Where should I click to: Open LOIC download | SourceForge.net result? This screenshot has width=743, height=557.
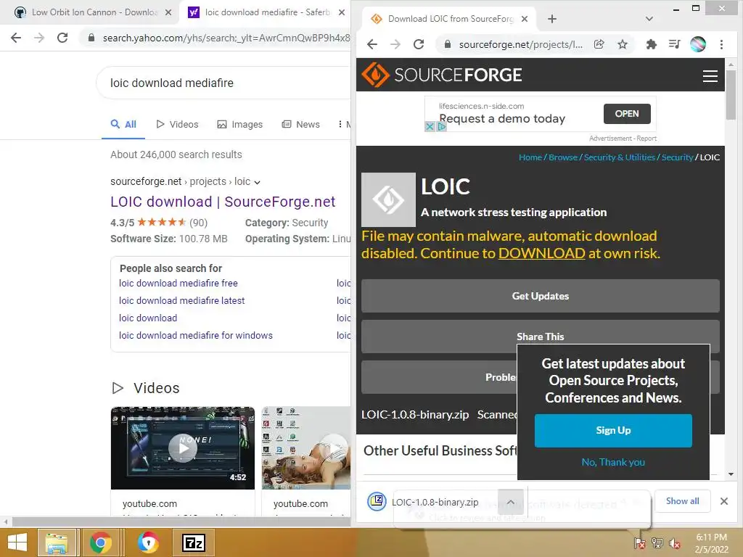(x=223, y=202)
